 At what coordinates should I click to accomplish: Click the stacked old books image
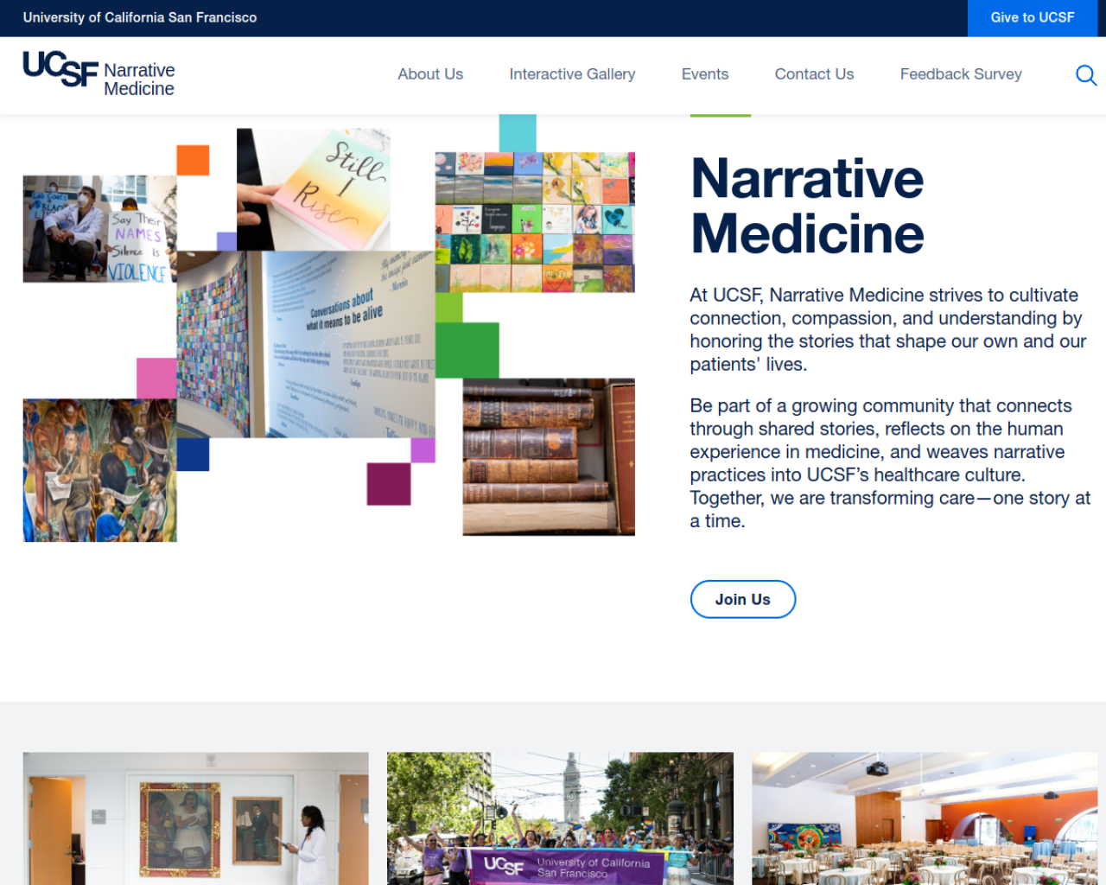(549, 456)
